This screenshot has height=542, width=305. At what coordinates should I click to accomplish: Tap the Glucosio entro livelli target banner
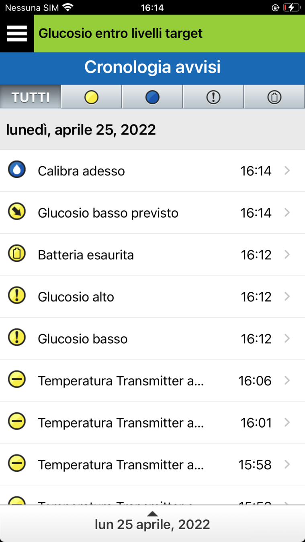[x=169, y=33]
